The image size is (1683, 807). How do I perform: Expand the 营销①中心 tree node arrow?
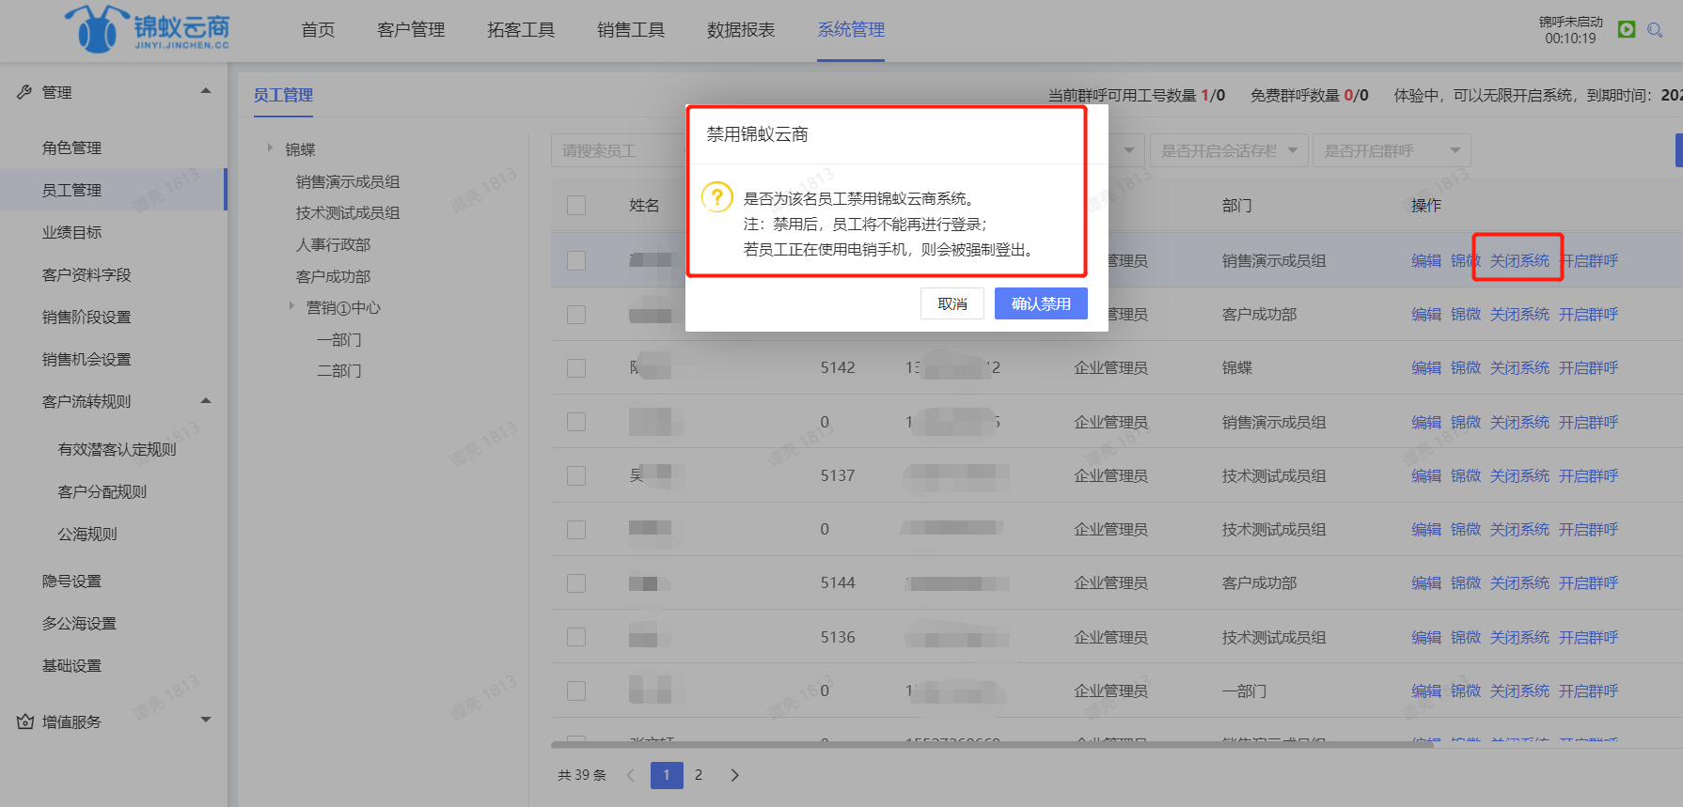[291, 306]
